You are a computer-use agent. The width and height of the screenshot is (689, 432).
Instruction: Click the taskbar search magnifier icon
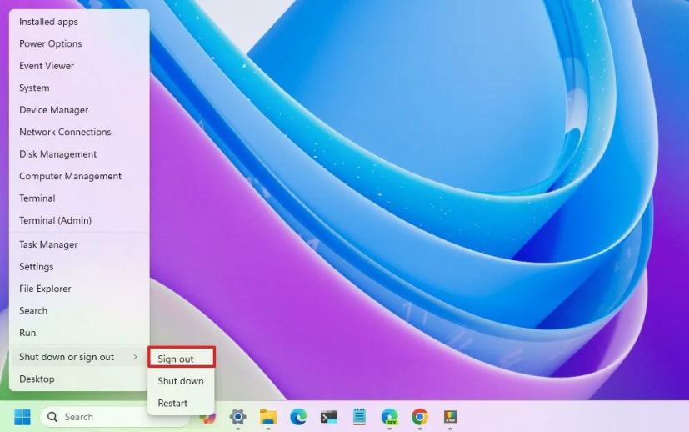(x=52, y=417)
